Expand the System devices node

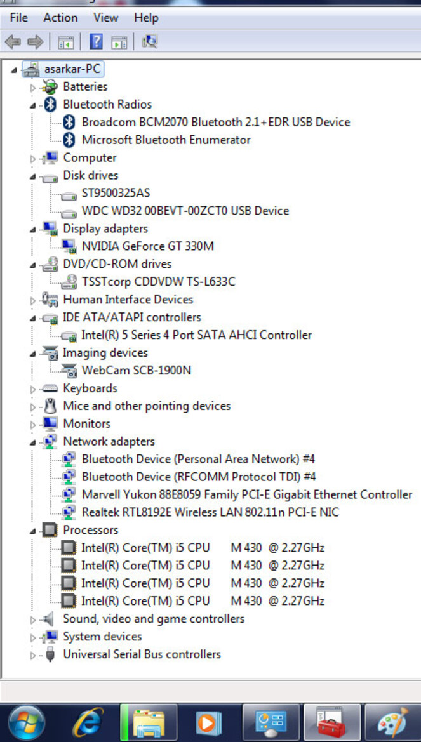[x=32, y=637]
